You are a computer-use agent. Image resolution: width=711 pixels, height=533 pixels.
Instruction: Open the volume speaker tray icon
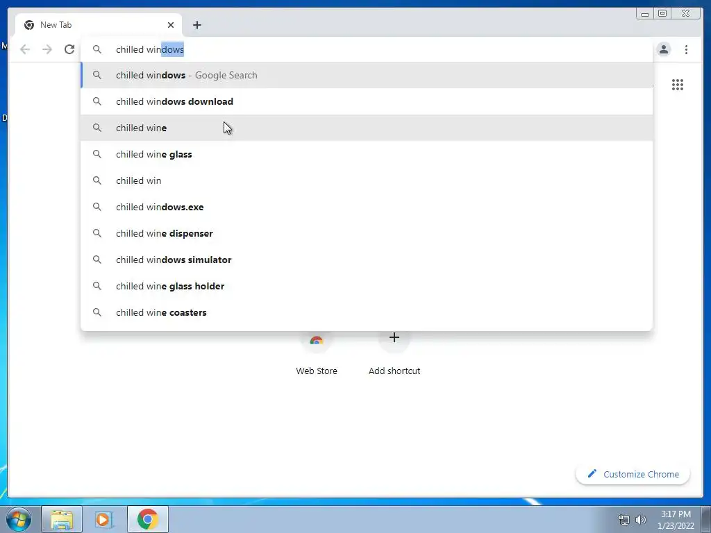[641, 520]
